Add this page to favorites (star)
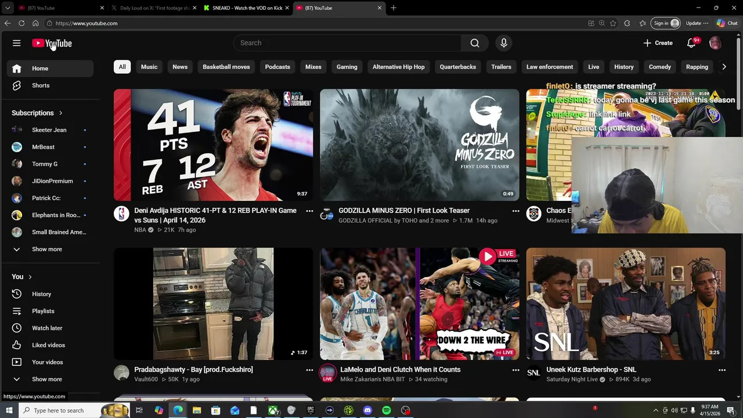Image resolution: width=743 pixels, height=418 pixels. 613,23
